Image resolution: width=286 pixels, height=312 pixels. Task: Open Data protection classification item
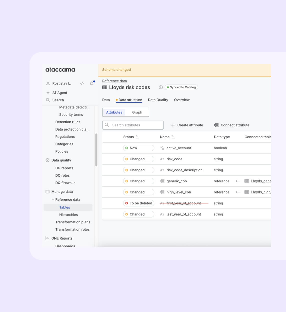pyautogui.click(x=72, y=129)
